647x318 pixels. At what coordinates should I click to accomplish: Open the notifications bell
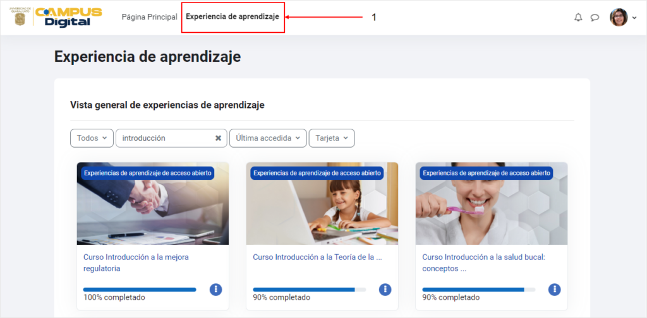(578, 17)
